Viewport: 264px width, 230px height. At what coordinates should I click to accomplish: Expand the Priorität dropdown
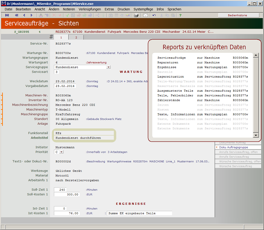tap(61, 152)
